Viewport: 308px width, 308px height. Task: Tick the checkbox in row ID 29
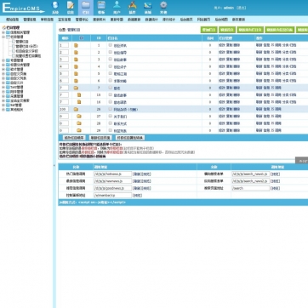point(111,130)
